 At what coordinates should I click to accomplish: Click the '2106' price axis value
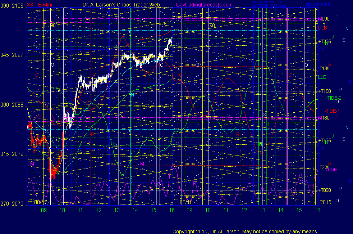point(18,6)
